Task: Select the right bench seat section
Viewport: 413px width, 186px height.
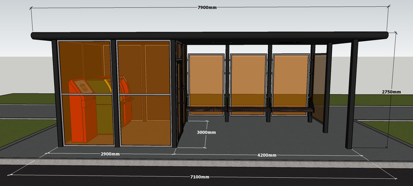Action: coord(292,110)
